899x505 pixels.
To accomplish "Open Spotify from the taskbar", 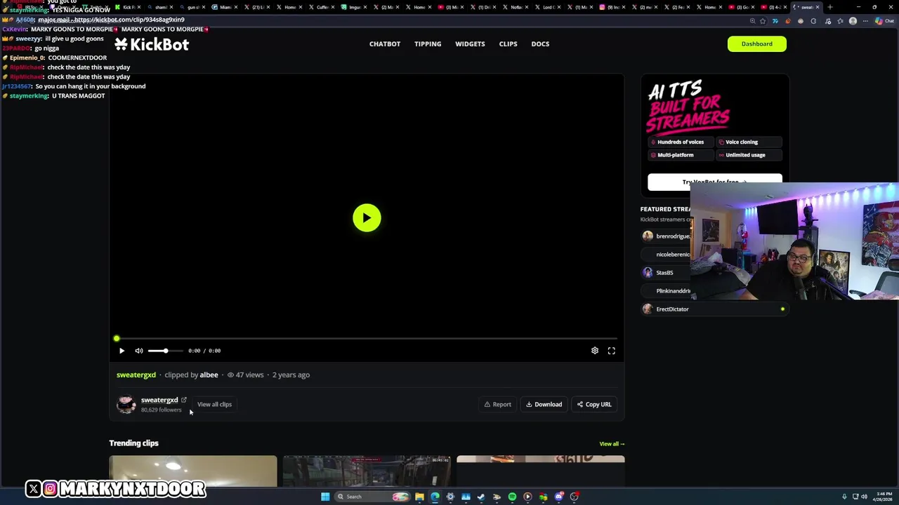I will pyautogui.click(x=512, y=497).
